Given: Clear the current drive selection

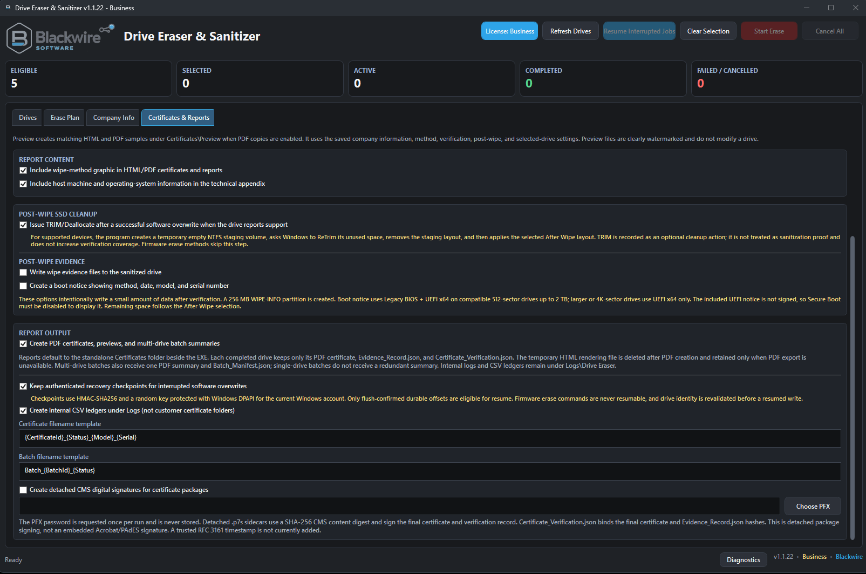Looking at the screenshot, I should [x=708, y=31].
